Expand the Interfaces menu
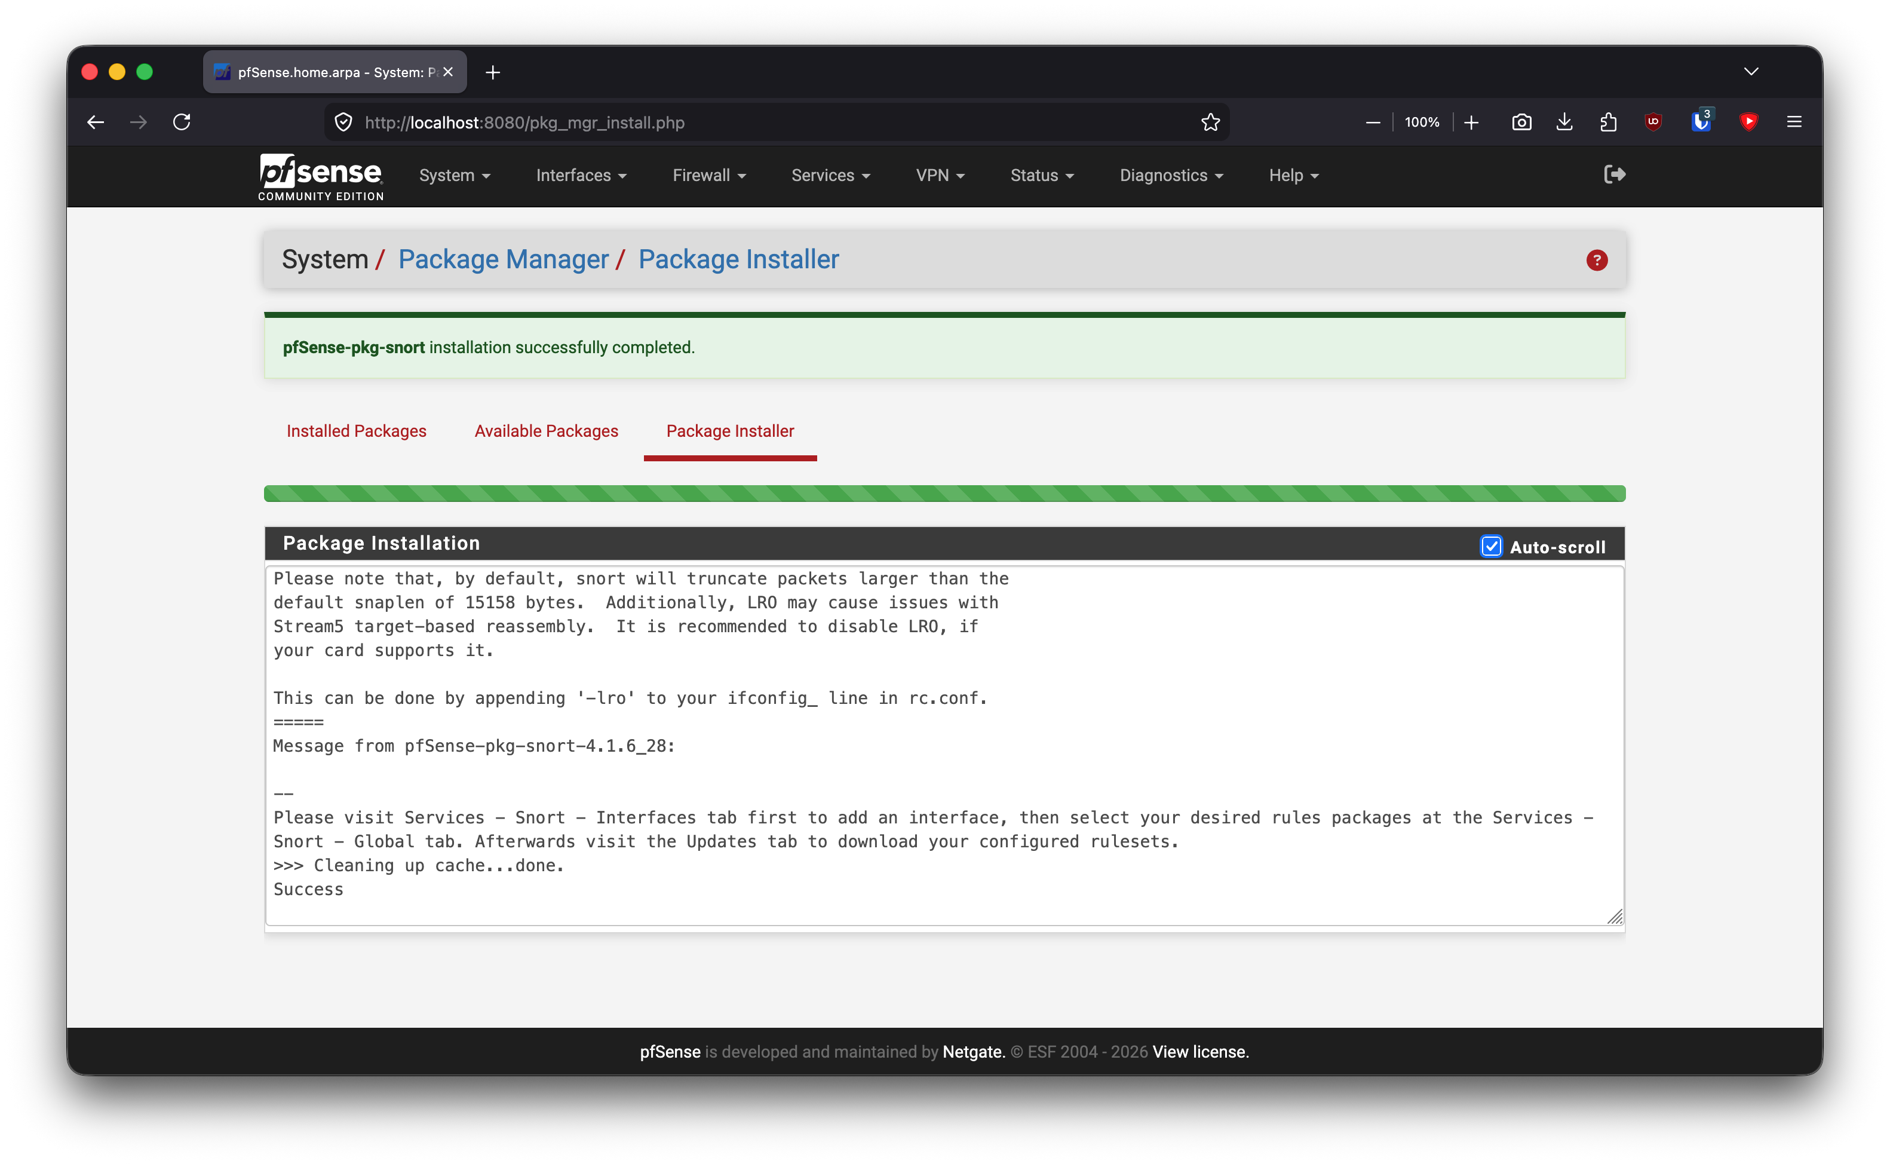This screenshot has height=1164, width=1890. (x=581, y=176)
